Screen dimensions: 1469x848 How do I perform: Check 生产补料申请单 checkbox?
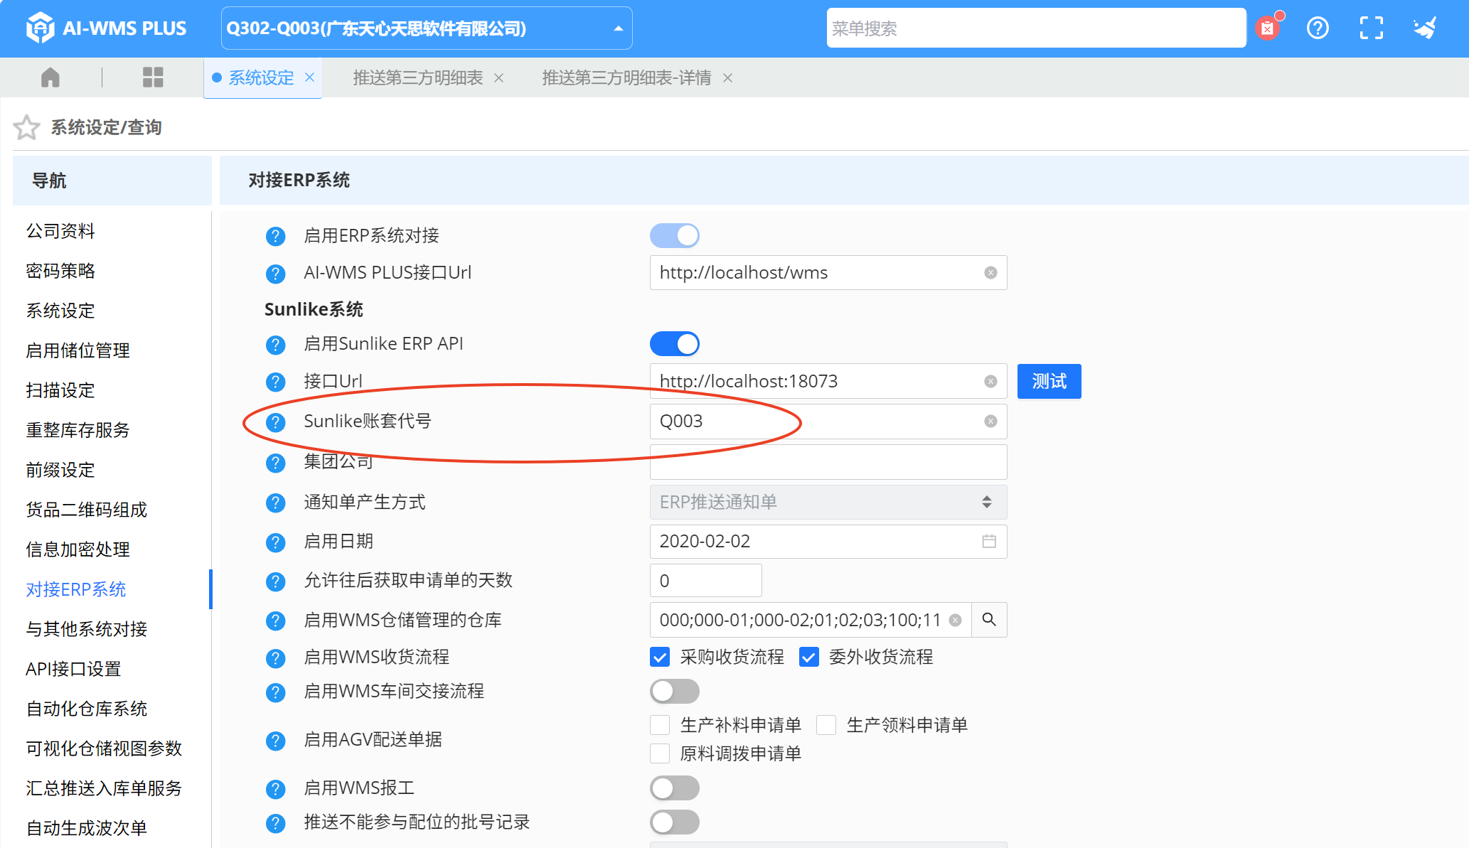coord(660,725)
